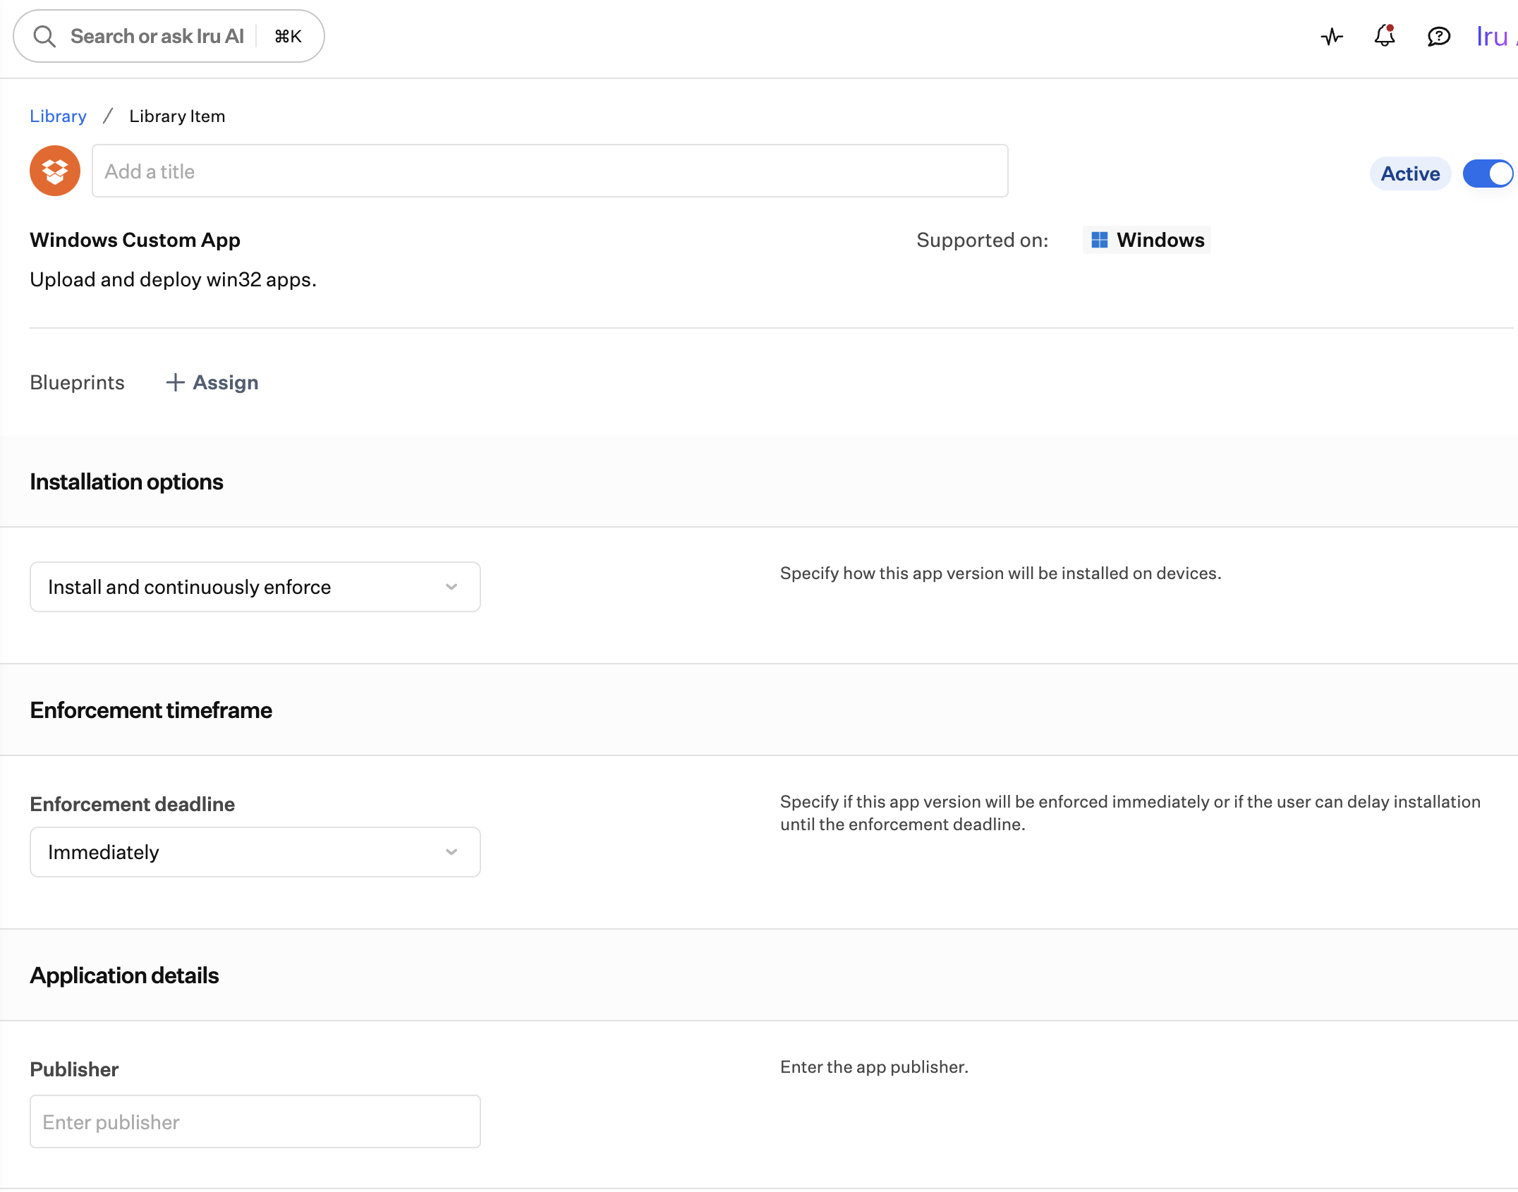This screenshot has height=1192, width=1518.
Task: Select the Windows logo badge next to Supported on
Action: click(x=1146, y=240)
